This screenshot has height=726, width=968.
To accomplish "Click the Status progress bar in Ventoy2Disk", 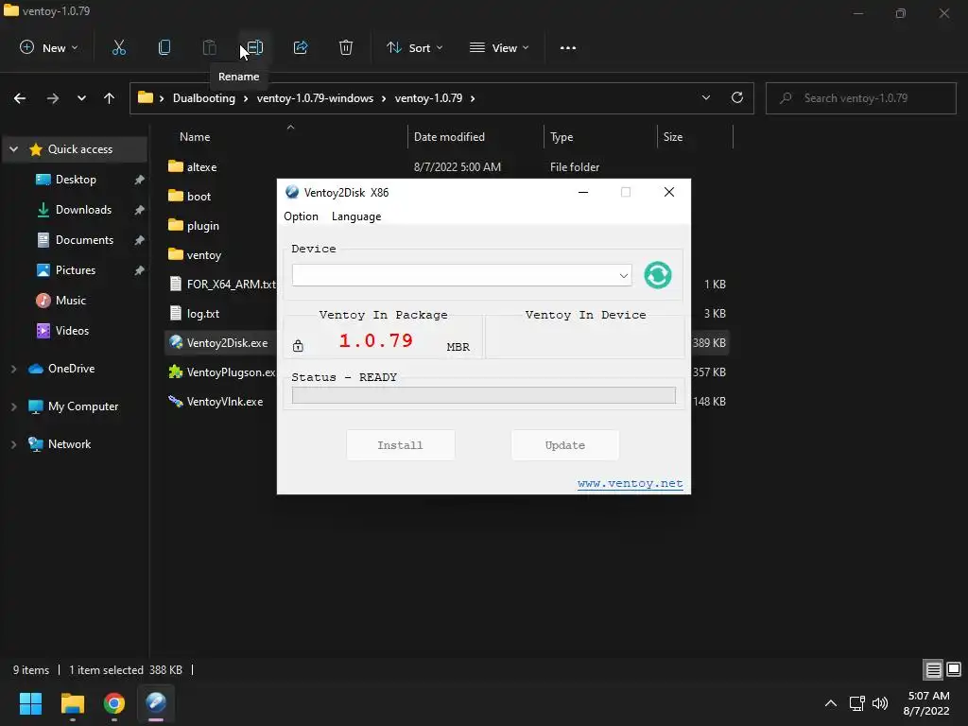I will (x=483, y=395).
